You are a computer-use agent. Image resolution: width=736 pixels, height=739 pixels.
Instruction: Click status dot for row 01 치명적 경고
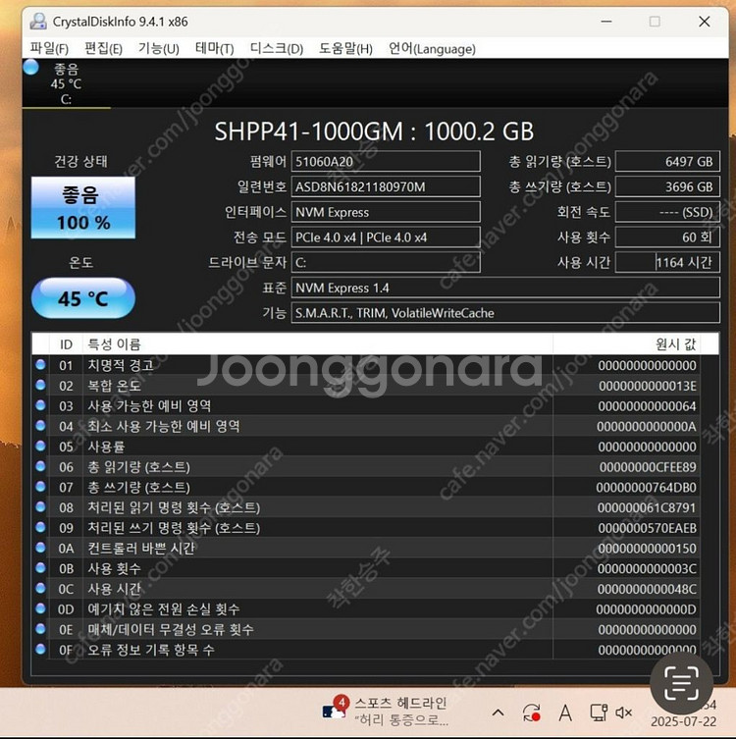(x=40, y=364)
